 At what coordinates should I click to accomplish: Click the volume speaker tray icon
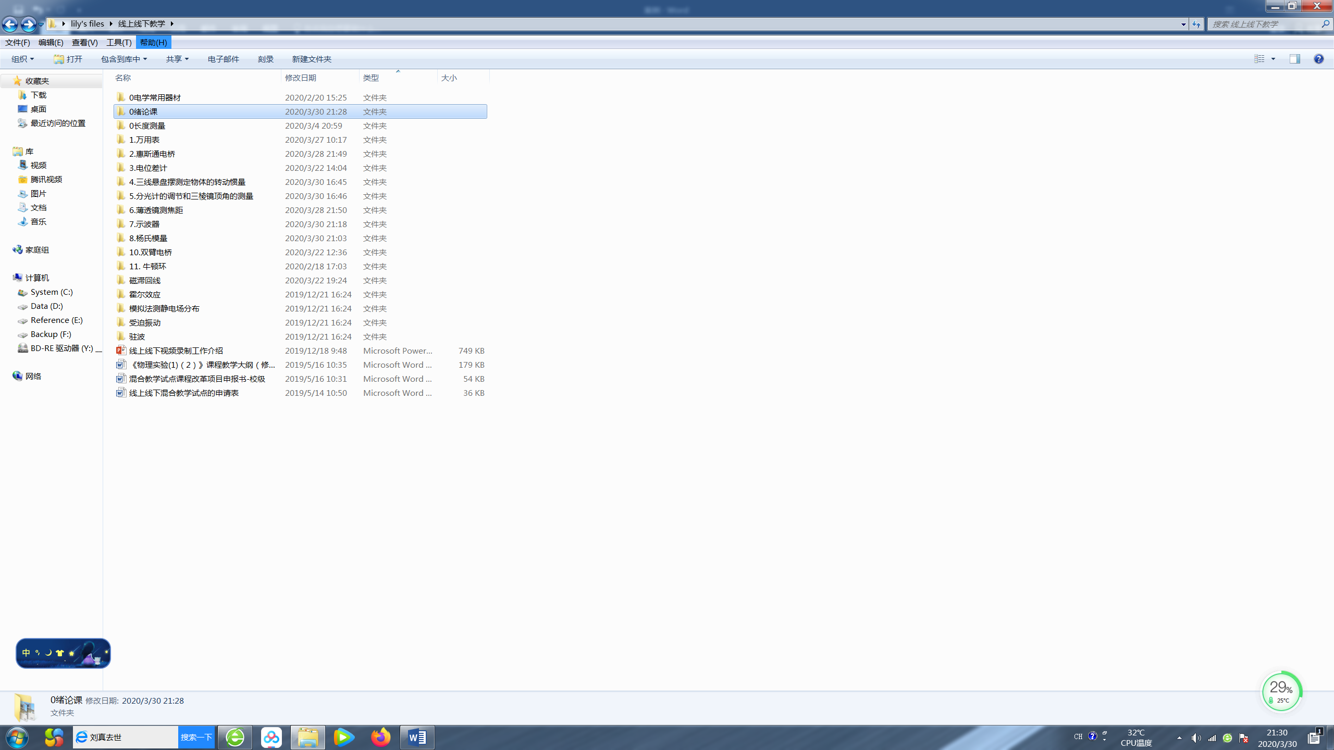tap(1195, 737)
